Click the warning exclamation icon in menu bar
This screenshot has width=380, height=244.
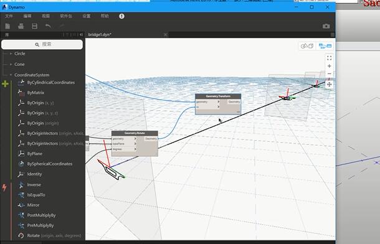pos(121,16)
